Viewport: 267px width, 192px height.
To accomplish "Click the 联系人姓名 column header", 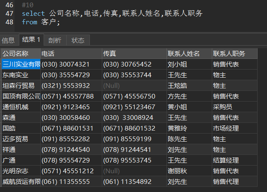I will coord(184,53).
